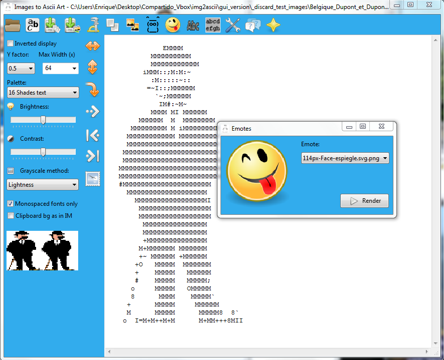The height and width of the screenshot is (360, 444).
Task: Click the wrench and screwdriver settings icon
Action: (x=233, y=25)
